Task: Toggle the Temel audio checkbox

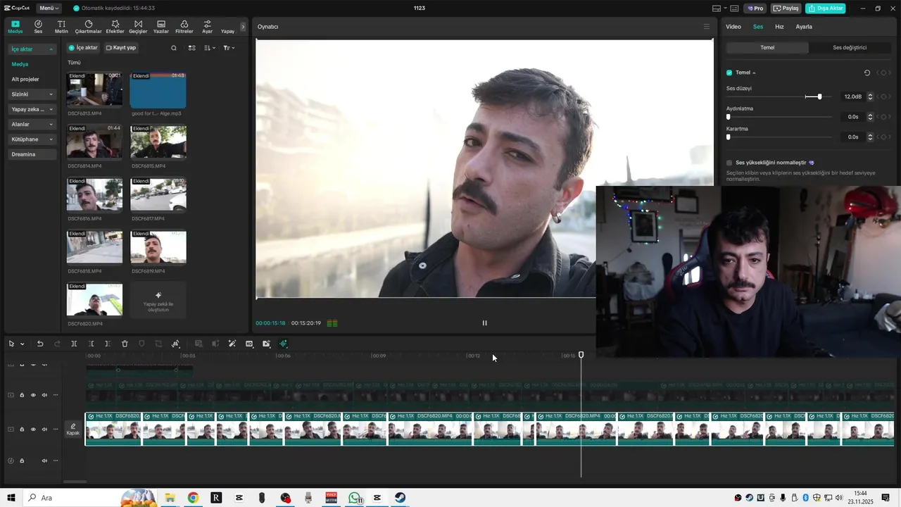Action: click(x=729, y=73)
